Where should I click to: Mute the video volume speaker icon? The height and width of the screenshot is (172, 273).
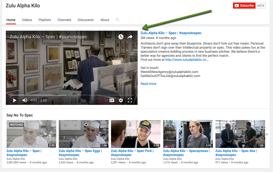25,100
